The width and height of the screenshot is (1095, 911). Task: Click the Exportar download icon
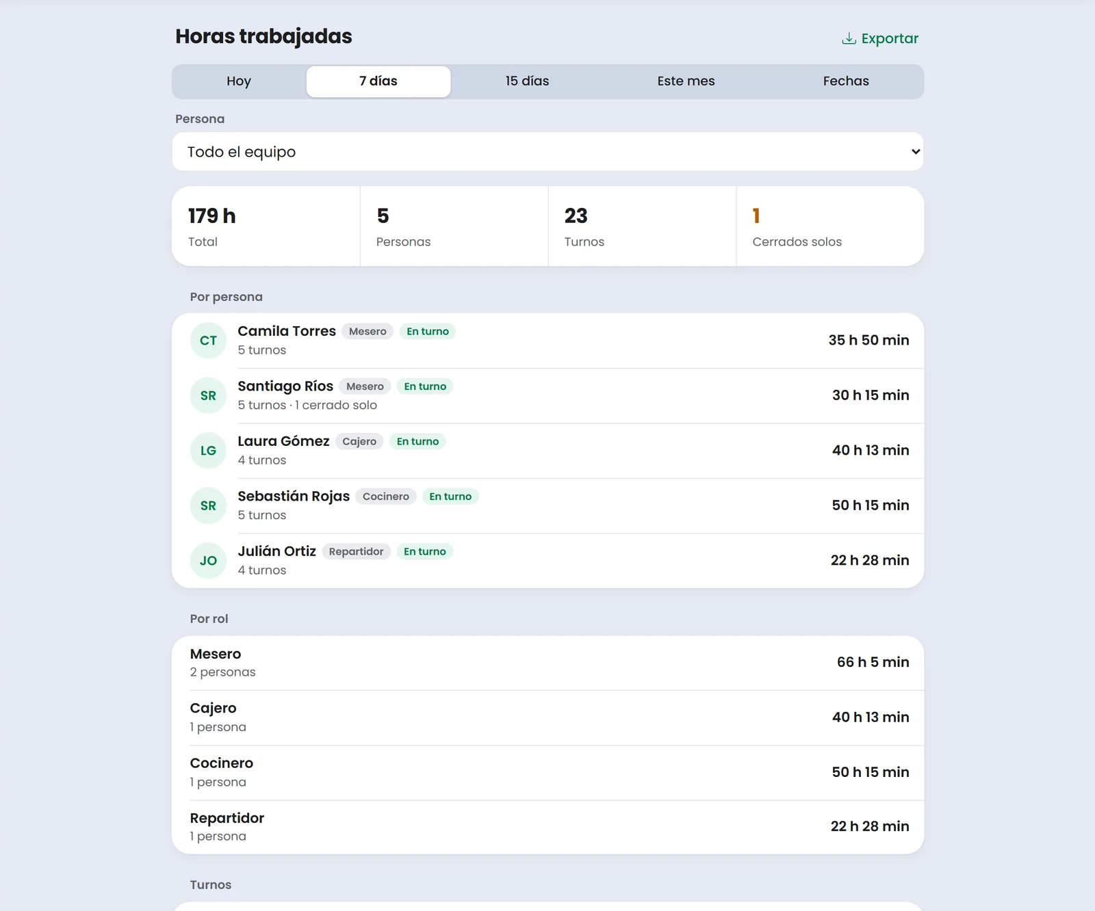tap(849, 38)
